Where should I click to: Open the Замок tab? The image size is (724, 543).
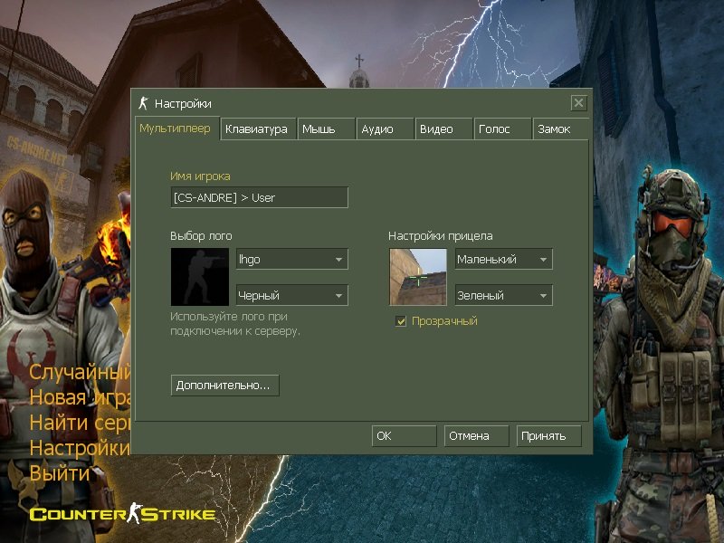pos(560,129)
